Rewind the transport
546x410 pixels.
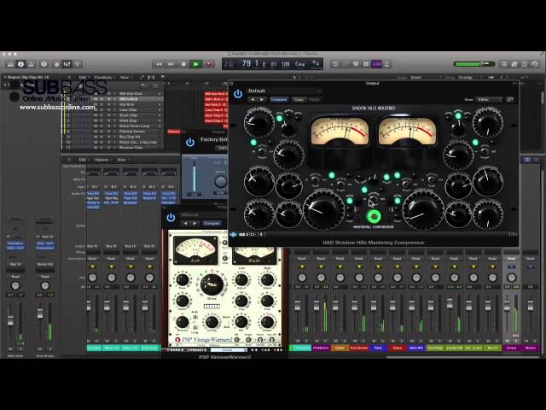(159, 64)
